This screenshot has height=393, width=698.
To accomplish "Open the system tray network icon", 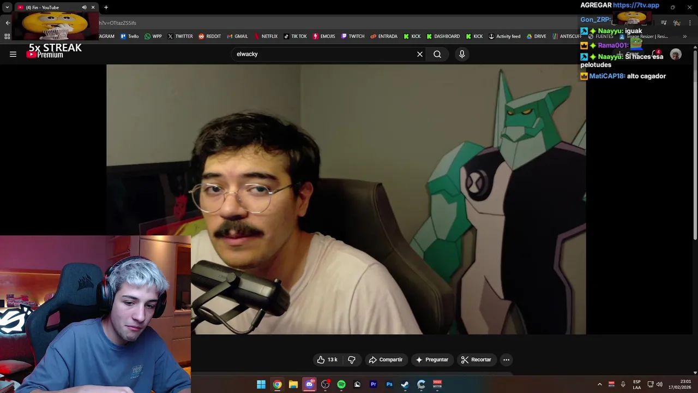I will 651,385.
